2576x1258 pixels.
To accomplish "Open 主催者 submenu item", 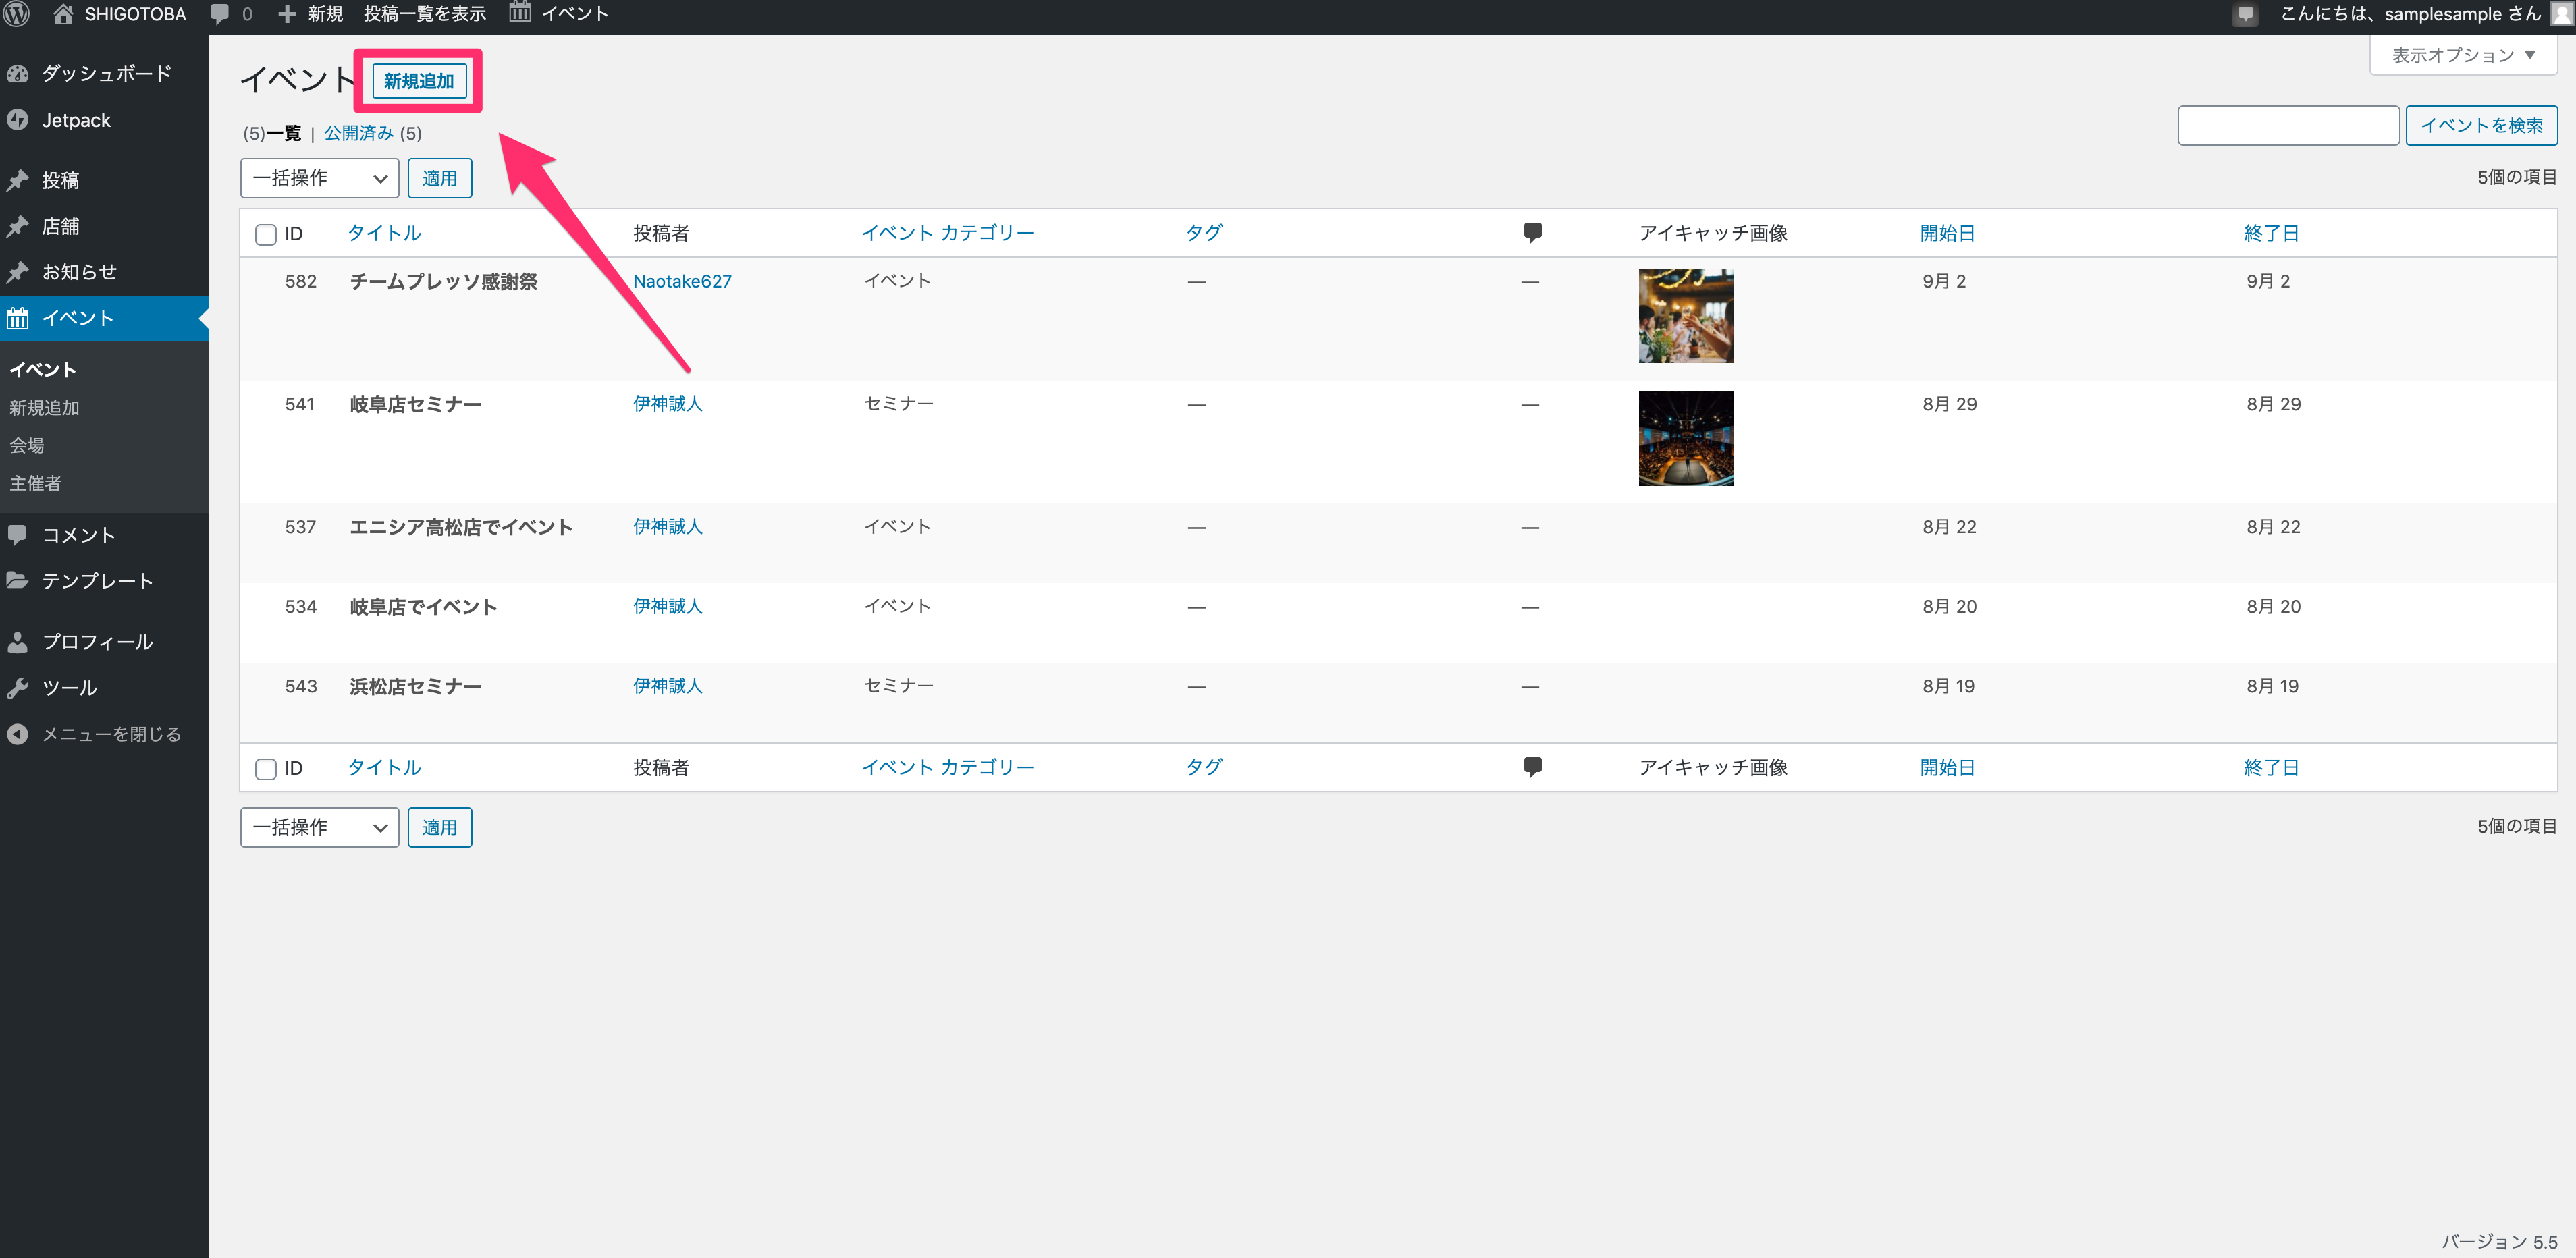I will (x=36, y=483).
